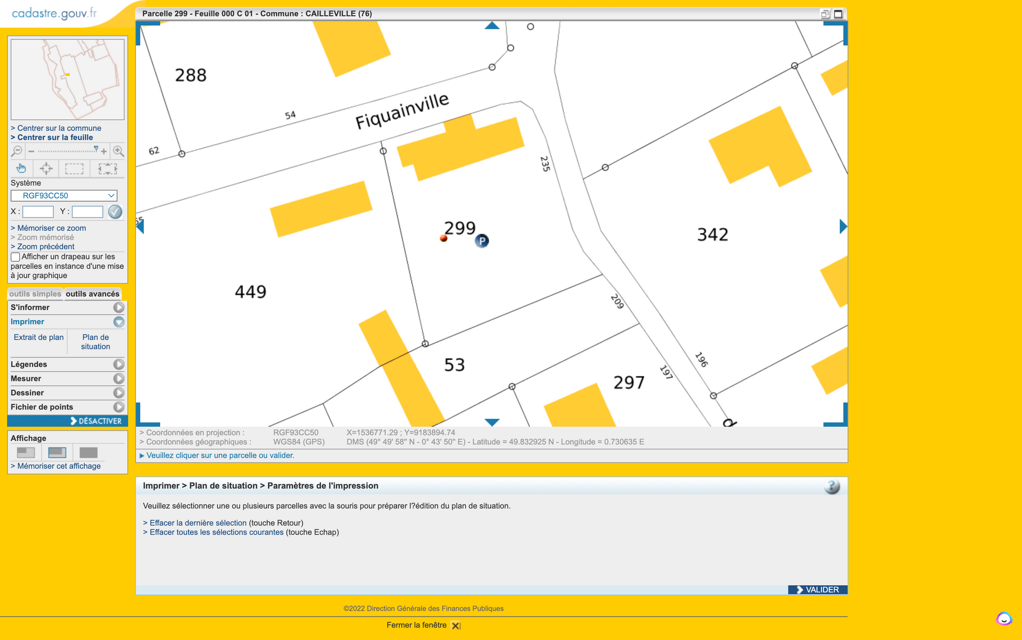The height and width of the screenshot is (640, 1022).
Task: Click the zoom out magnifier icon
Action: [17, 151]
